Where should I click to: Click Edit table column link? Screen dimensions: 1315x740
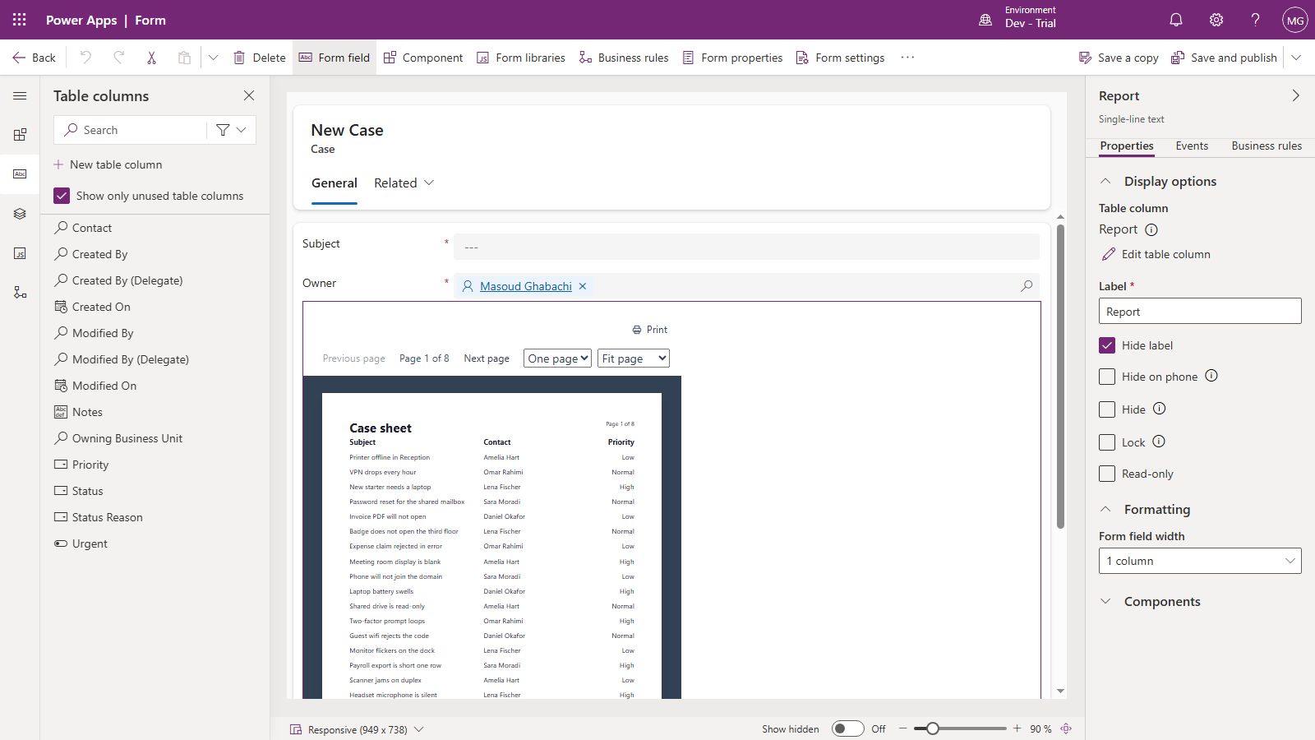tap(1156, 254)
